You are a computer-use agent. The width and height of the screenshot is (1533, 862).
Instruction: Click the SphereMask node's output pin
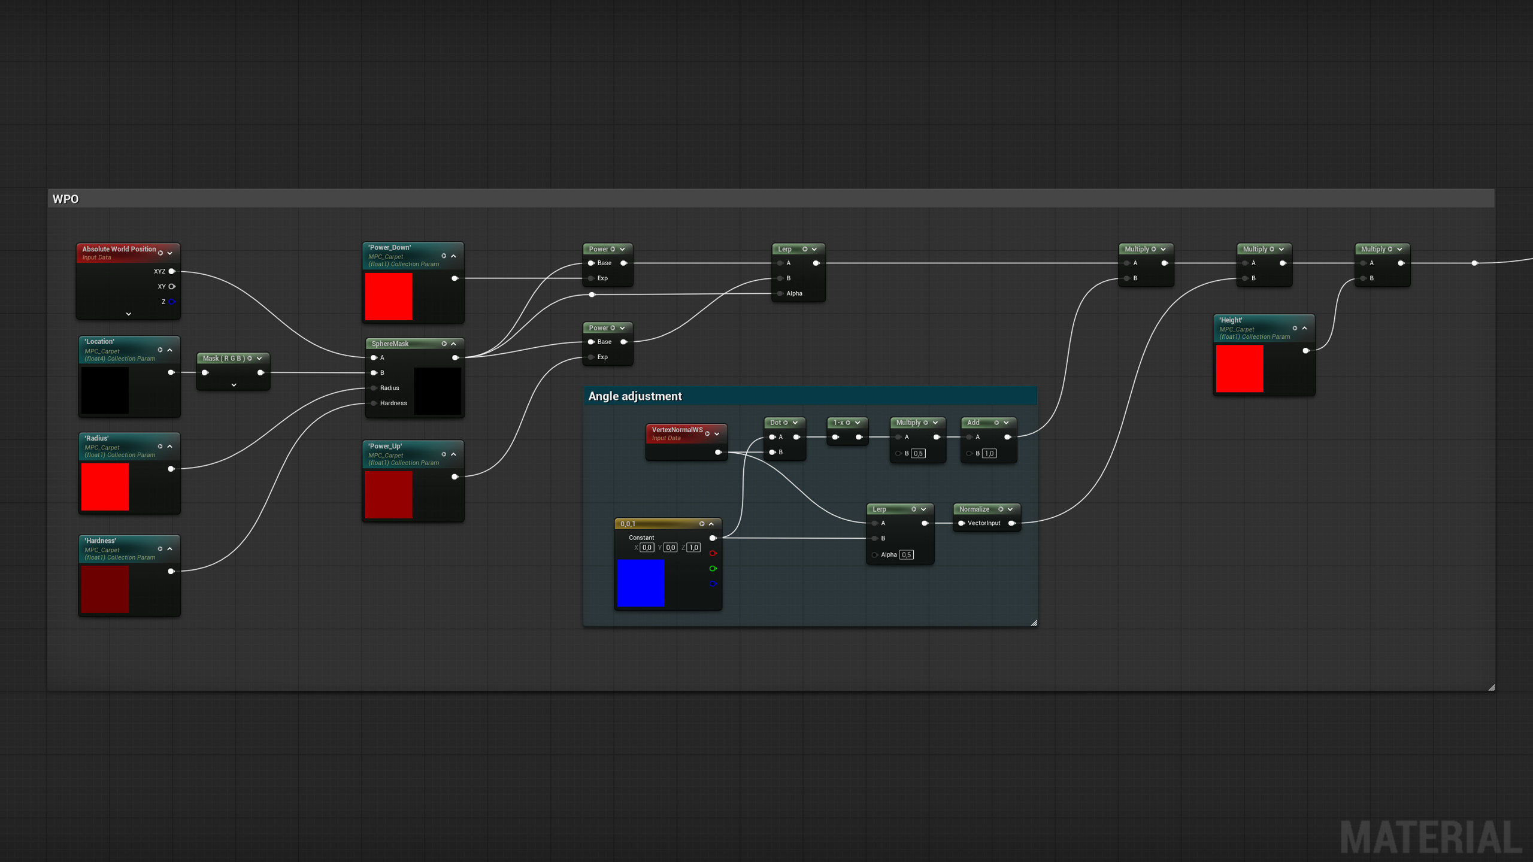455,357
